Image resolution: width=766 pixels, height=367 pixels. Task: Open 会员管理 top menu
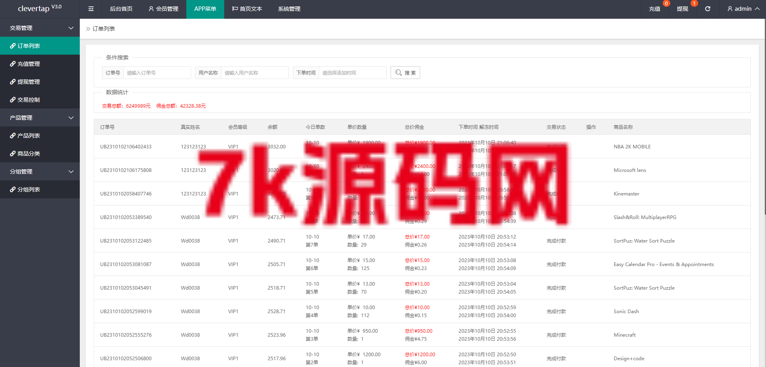point(164,9)
